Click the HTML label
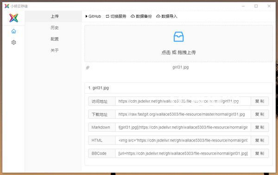 point(101,140)
